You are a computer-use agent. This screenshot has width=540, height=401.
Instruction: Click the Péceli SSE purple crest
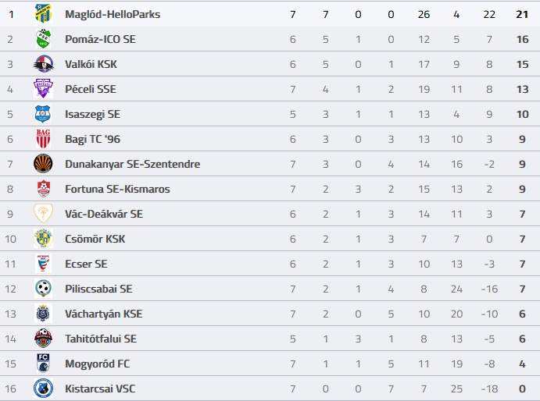[x=44, y=89]
